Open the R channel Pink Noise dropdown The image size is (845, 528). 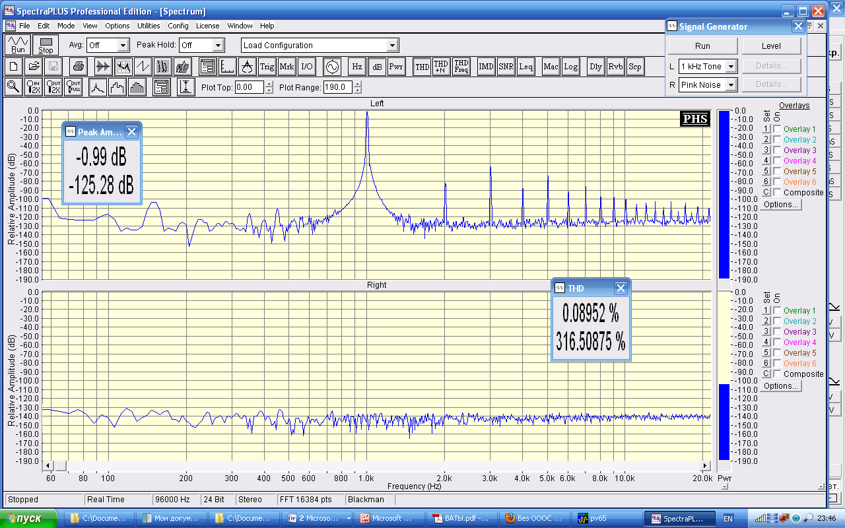731,85
